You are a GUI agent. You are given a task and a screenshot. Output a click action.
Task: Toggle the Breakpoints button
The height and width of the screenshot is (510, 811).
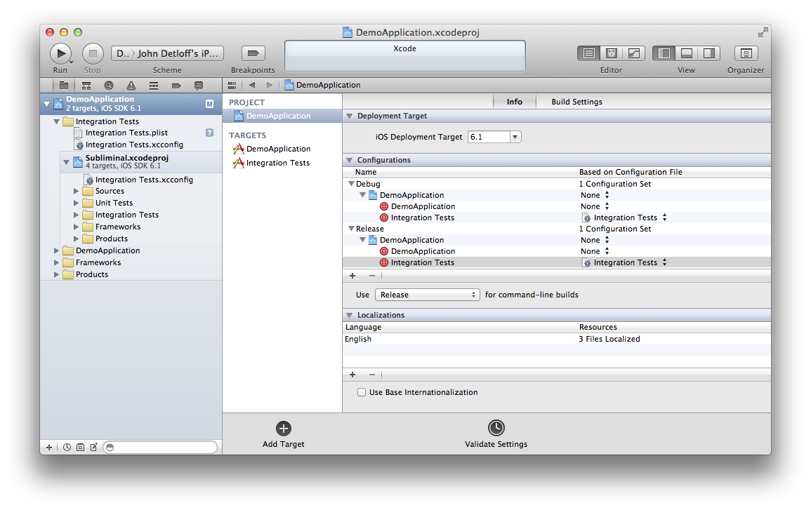pyautogui.click(x=253, y=53)
